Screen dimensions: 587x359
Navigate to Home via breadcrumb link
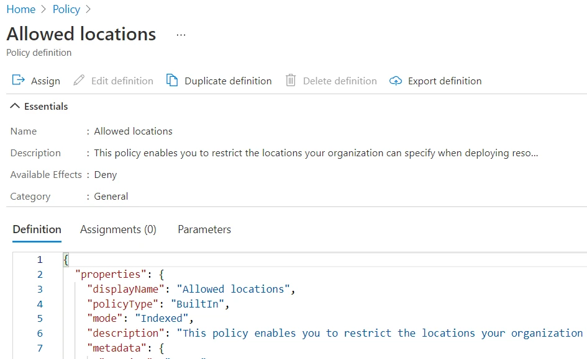click(20, 9)
